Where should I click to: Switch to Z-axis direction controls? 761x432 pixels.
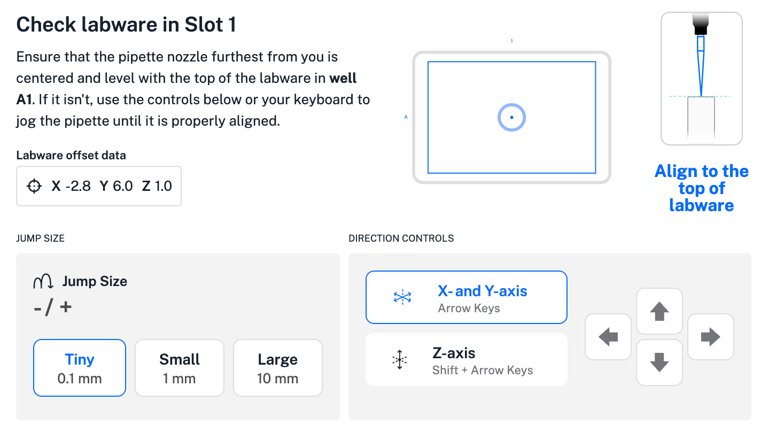coord(466,359)
